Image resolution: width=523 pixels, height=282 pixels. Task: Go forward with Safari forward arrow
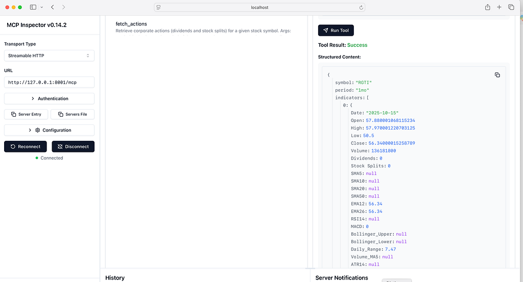pyautogui.click(x=63, y=7)
